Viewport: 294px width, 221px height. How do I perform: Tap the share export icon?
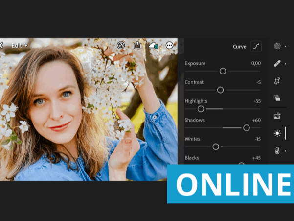pyautogui.click(x=137, y=45)
